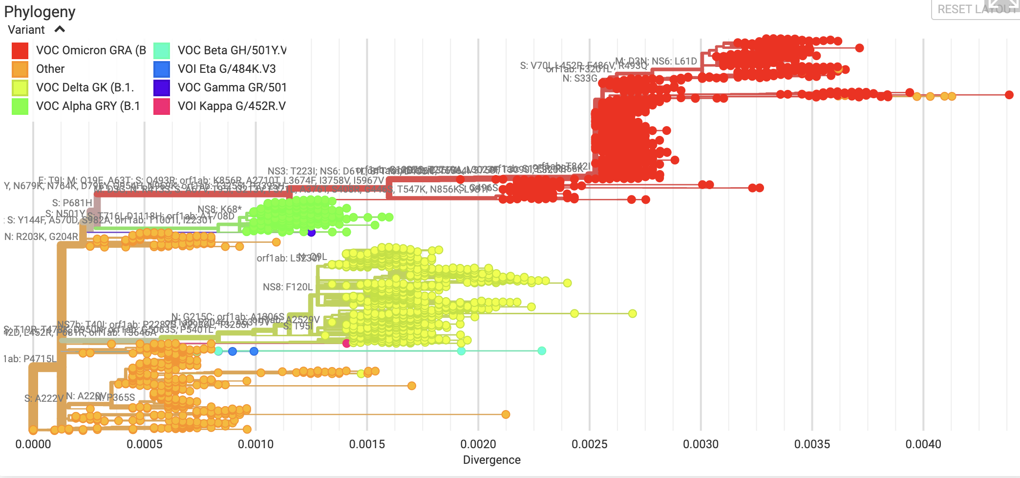Click the 'NS8: F120L' branch label
This screenshot has width=1020, height=478.
[287, 287]
